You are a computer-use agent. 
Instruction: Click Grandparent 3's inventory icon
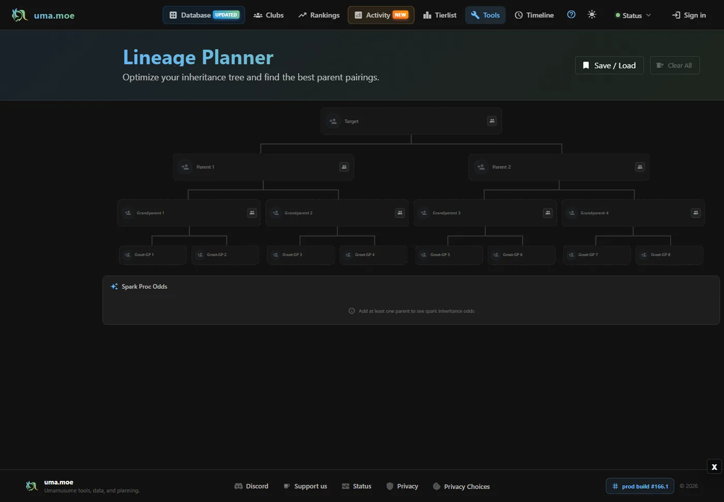point(548,213)
